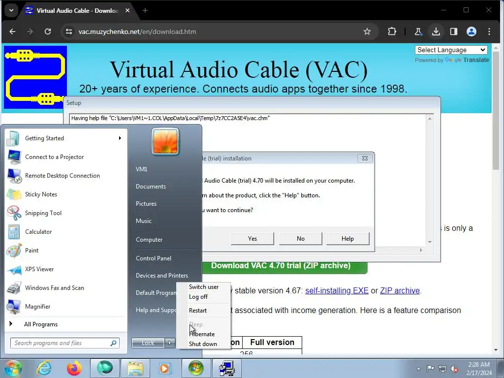Click the taskbar clock and date
Screen dimensions: 504x378
pos(479,369)
